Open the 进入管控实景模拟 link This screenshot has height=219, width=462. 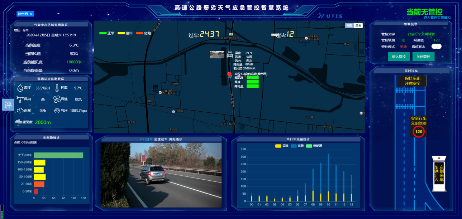[x=437, y=18]
